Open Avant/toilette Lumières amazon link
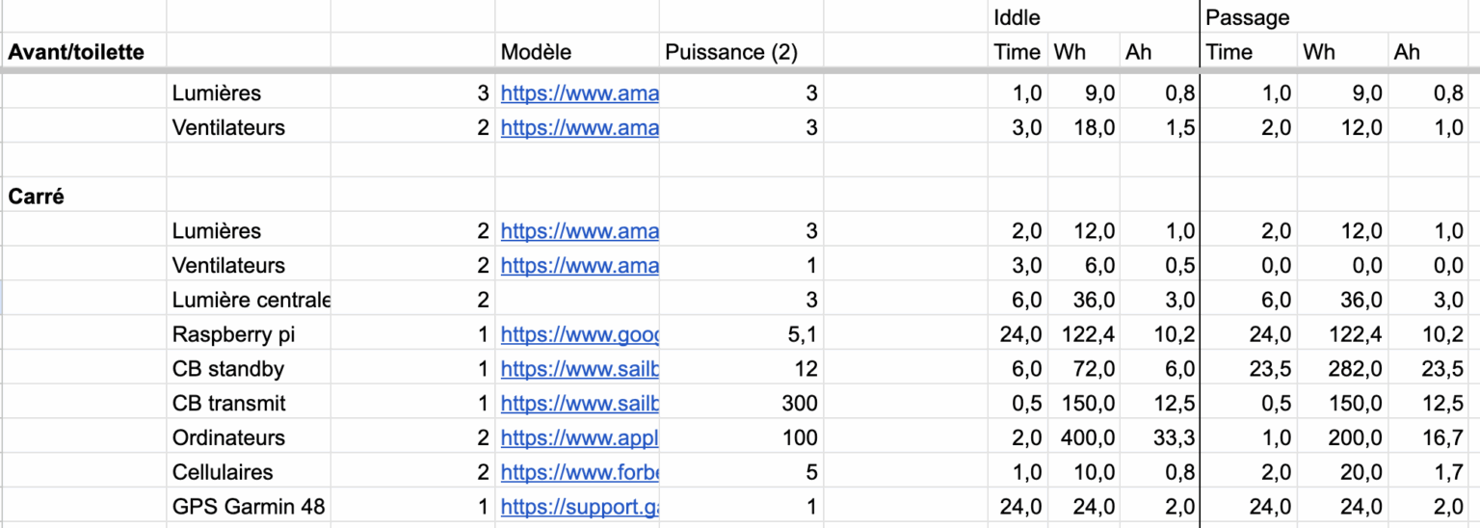 coord(579,93)
